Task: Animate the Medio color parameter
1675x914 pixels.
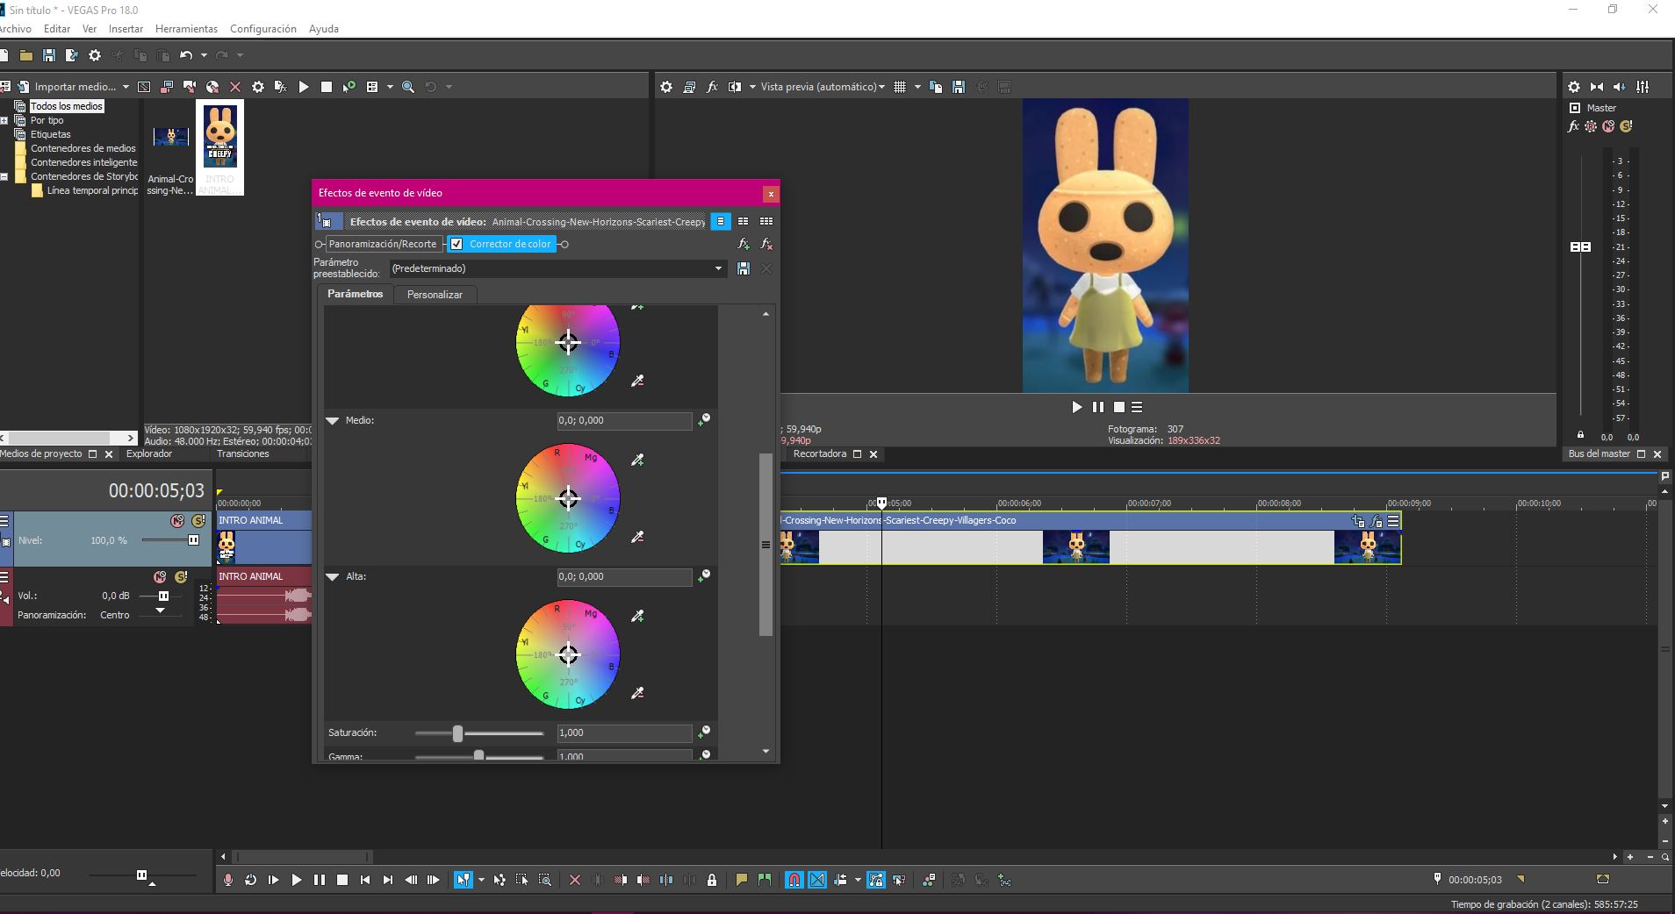Action: click(x=704, y=419)
